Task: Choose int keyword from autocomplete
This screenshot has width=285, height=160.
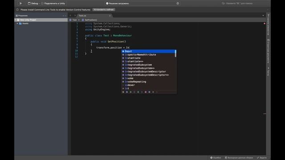Action: 148,88
